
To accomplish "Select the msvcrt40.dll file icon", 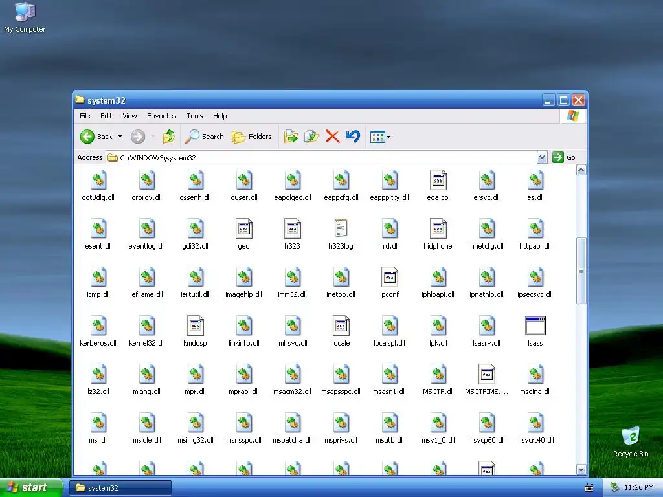I will (x=535, y=423).
